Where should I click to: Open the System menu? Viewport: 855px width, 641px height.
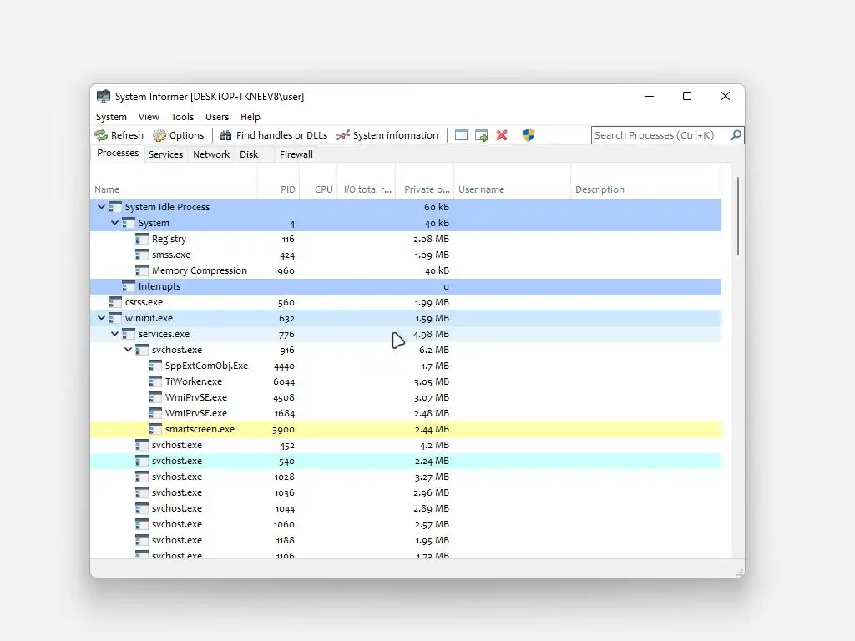(111, 117)
